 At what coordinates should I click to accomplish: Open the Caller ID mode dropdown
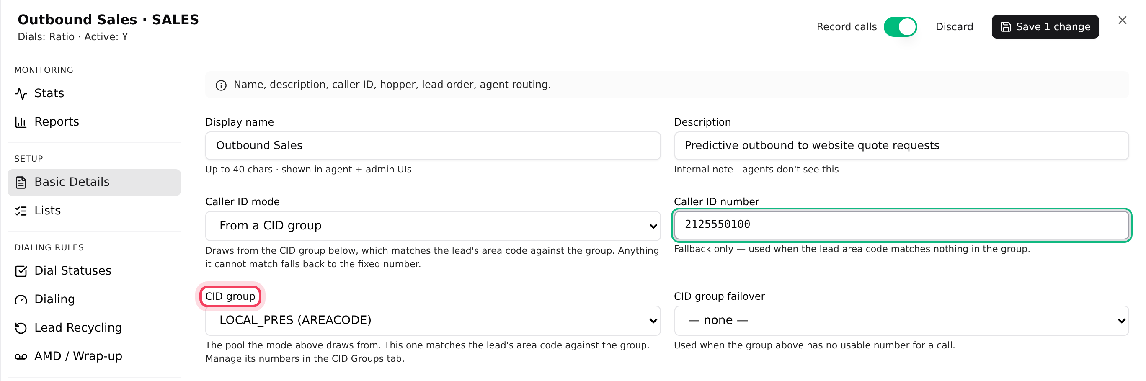click(432, 226)
